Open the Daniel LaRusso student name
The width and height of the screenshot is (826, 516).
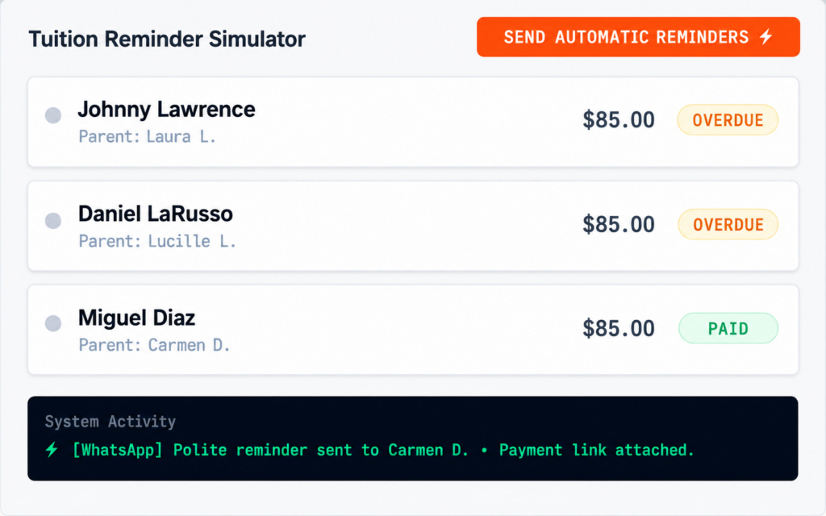(x=156, y=214)
